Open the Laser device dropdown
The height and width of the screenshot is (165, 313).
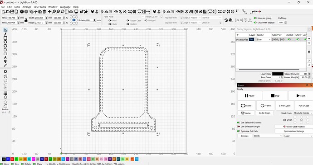tap(298, 136)
